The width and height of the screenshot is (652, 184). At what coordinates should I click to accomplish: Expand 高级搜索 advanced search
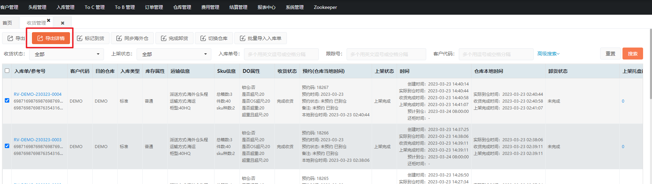pyautogui.click(x=548, y=54)
